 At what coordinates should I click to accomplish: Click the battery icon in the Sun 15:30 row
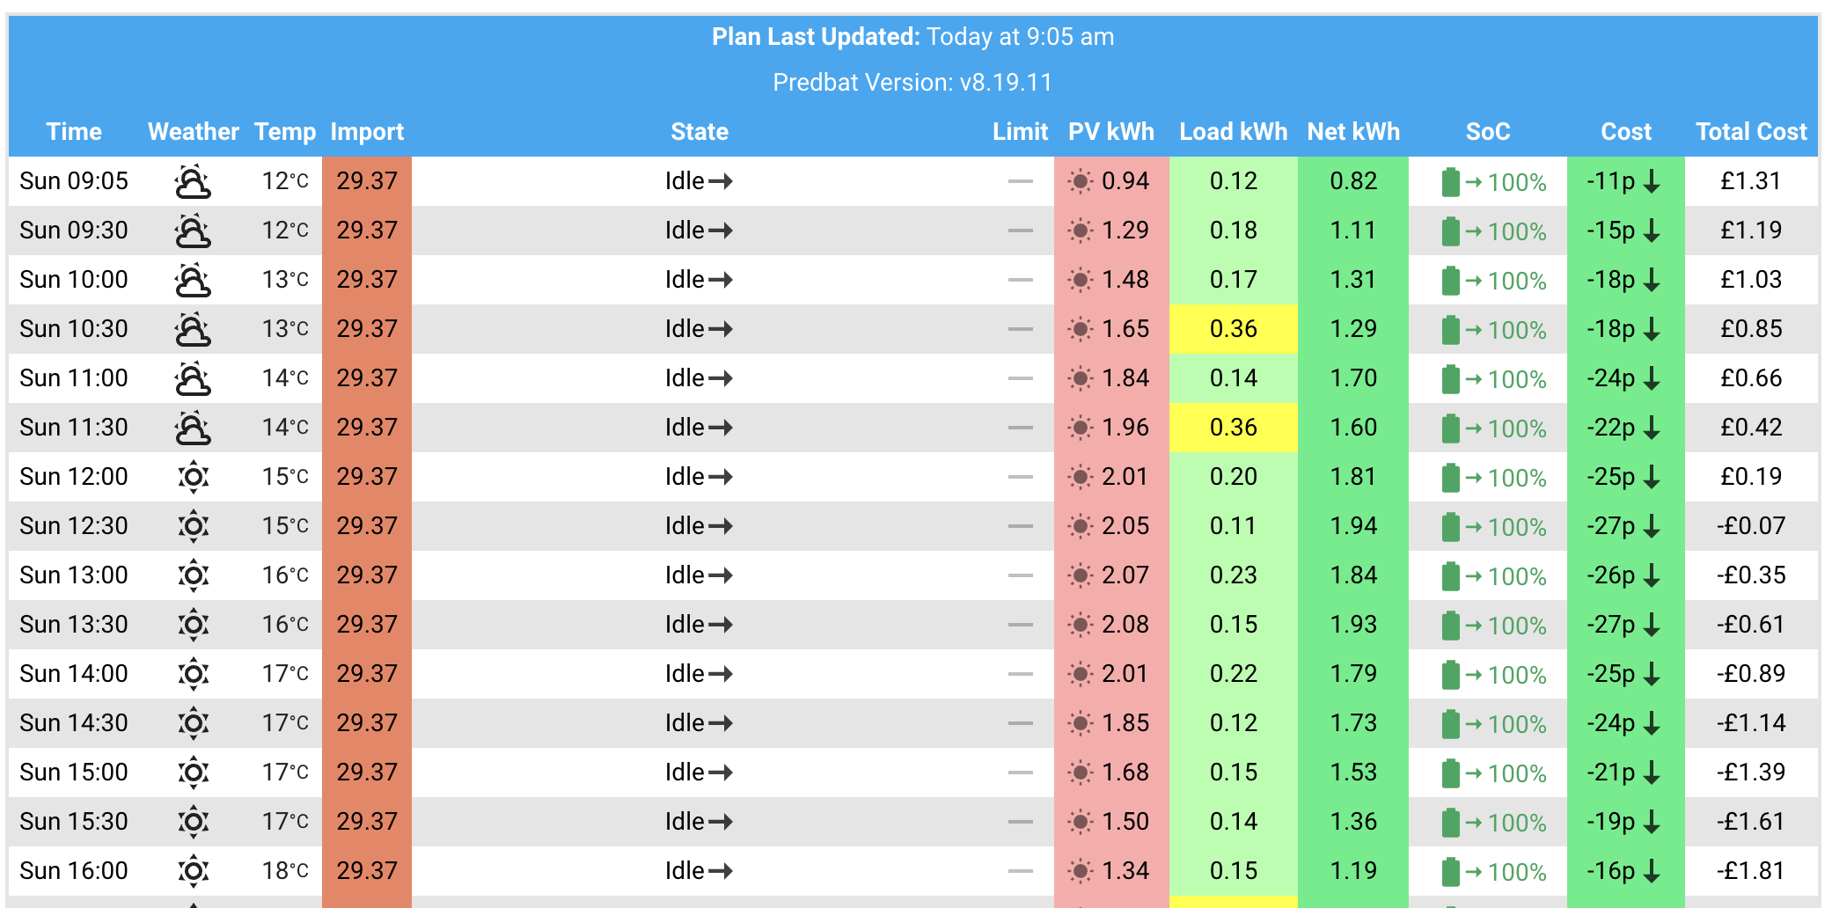[x=1450, y=823]
